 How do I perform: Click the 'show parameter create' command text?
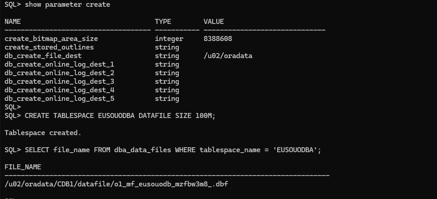click(67, 5)
